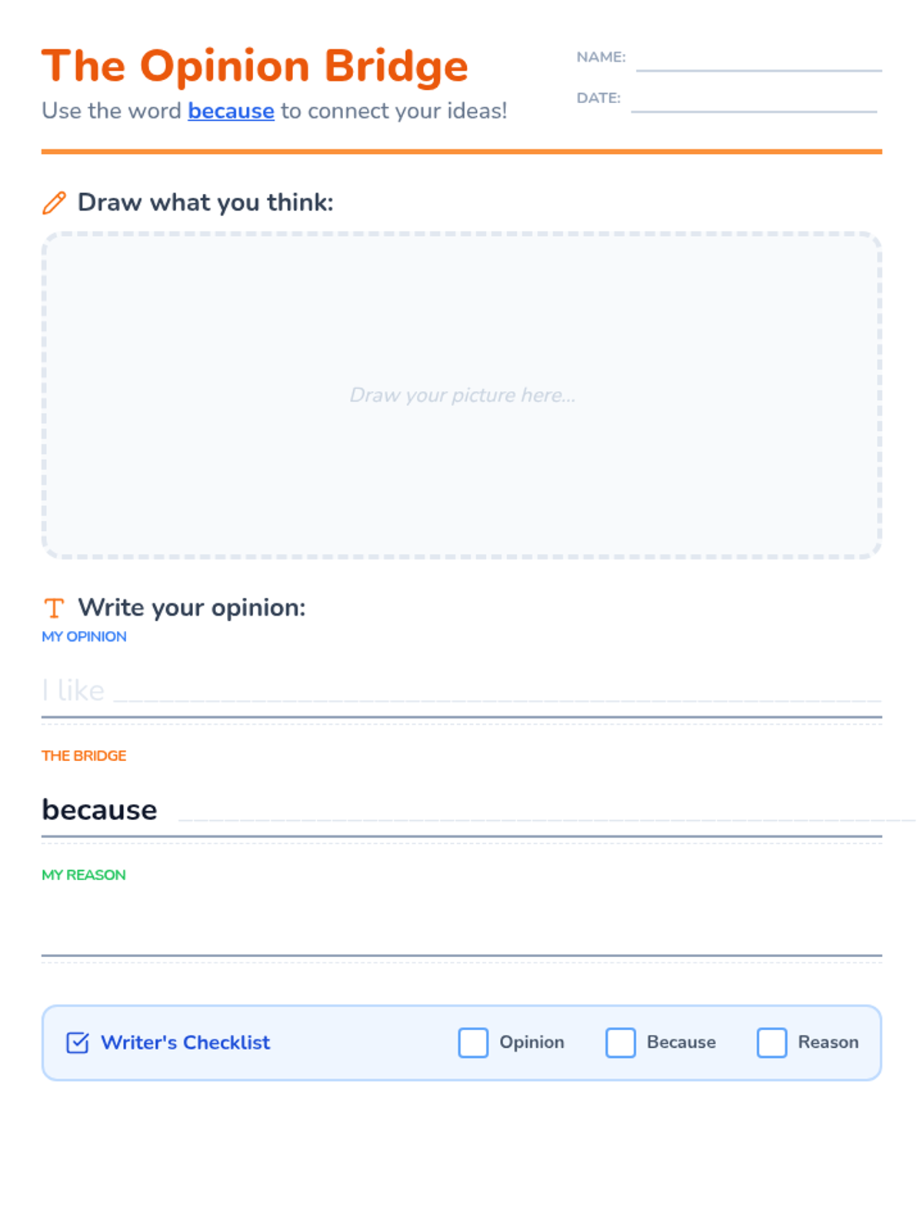Image resolution: width=923 pixels, height=1231 pixels.
Task: Check the Opinion checkbox
Action: [x=473, y=1043]
